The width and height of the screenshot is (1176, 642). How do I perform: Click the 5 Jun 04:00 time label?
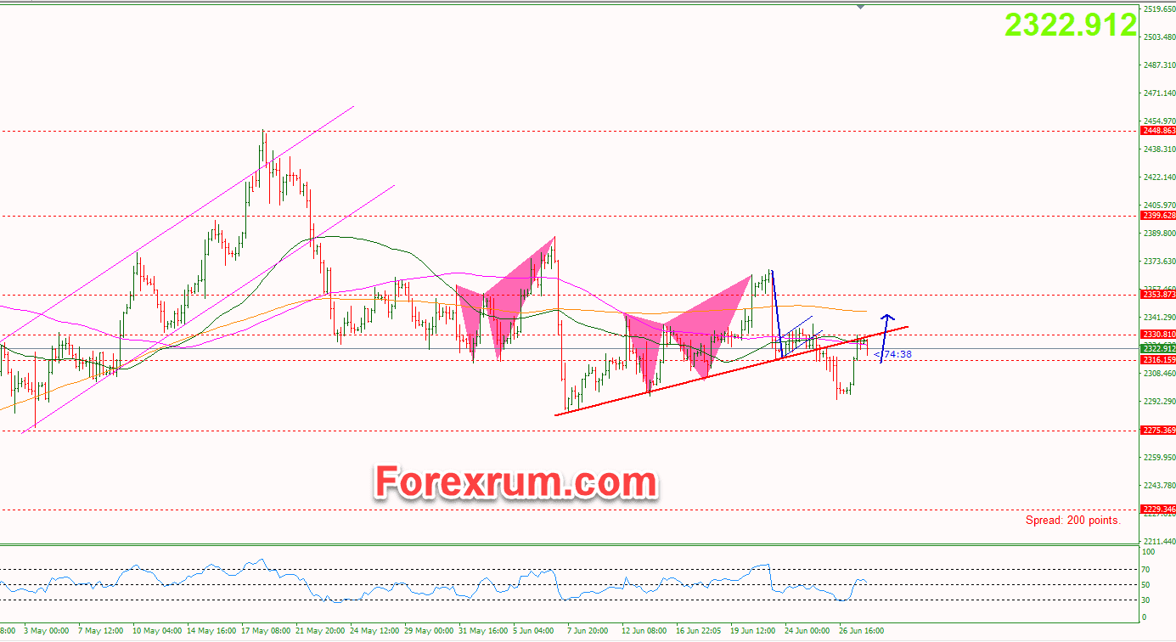[535, 632]
